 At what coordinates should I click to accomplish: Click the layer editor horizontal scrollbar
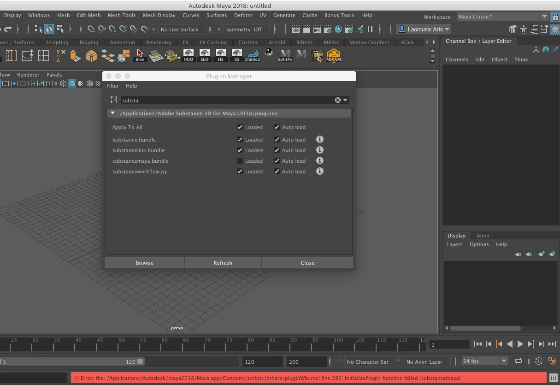484,328
